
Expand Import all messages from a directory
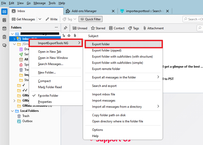pos(123,107)
